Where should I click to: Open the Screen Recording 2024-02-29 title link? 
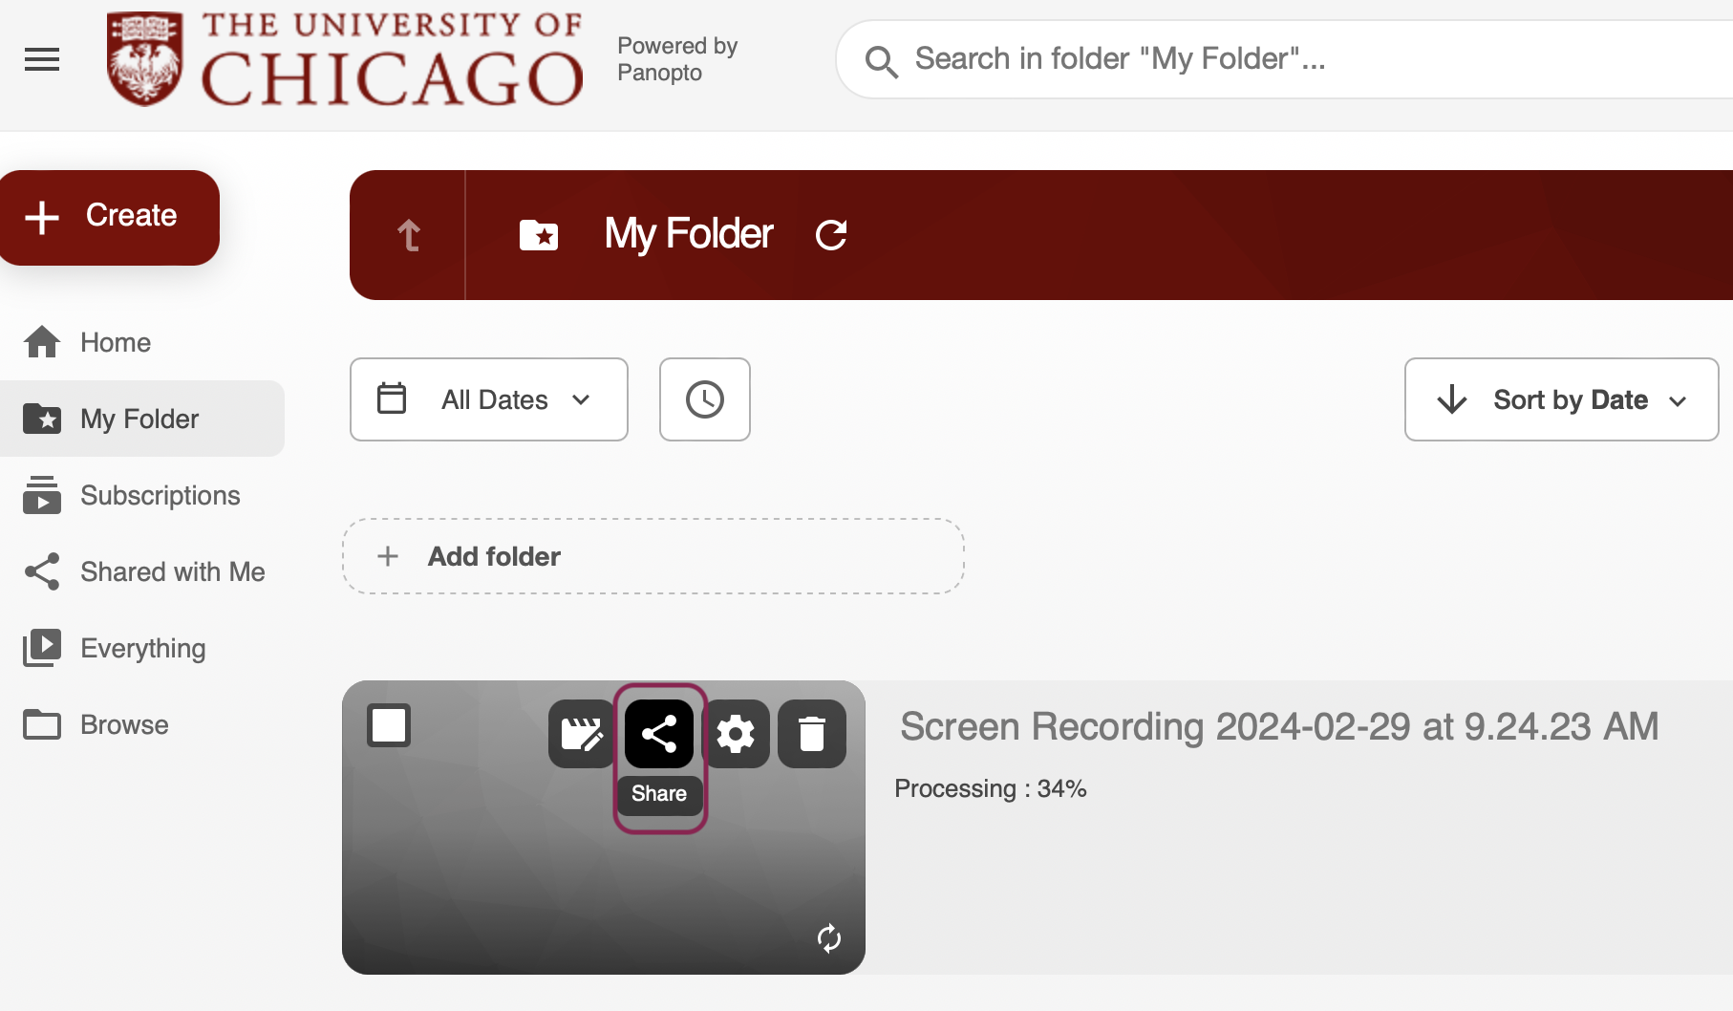(1278, 726)
